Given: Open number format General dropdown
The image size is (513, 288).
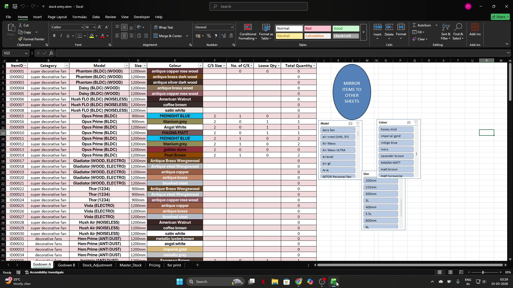Looking at the screenshot, I should coord(232,27).
